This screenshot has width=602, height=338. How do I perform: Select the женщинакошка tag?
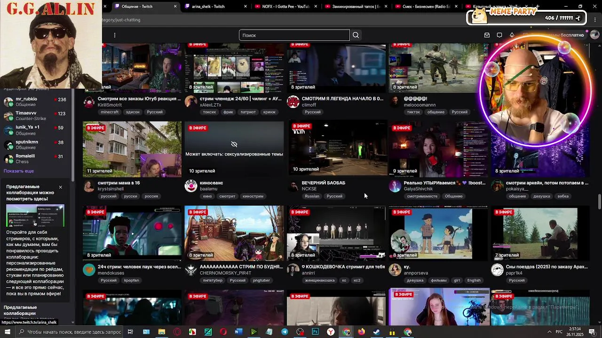click(320, 280)
